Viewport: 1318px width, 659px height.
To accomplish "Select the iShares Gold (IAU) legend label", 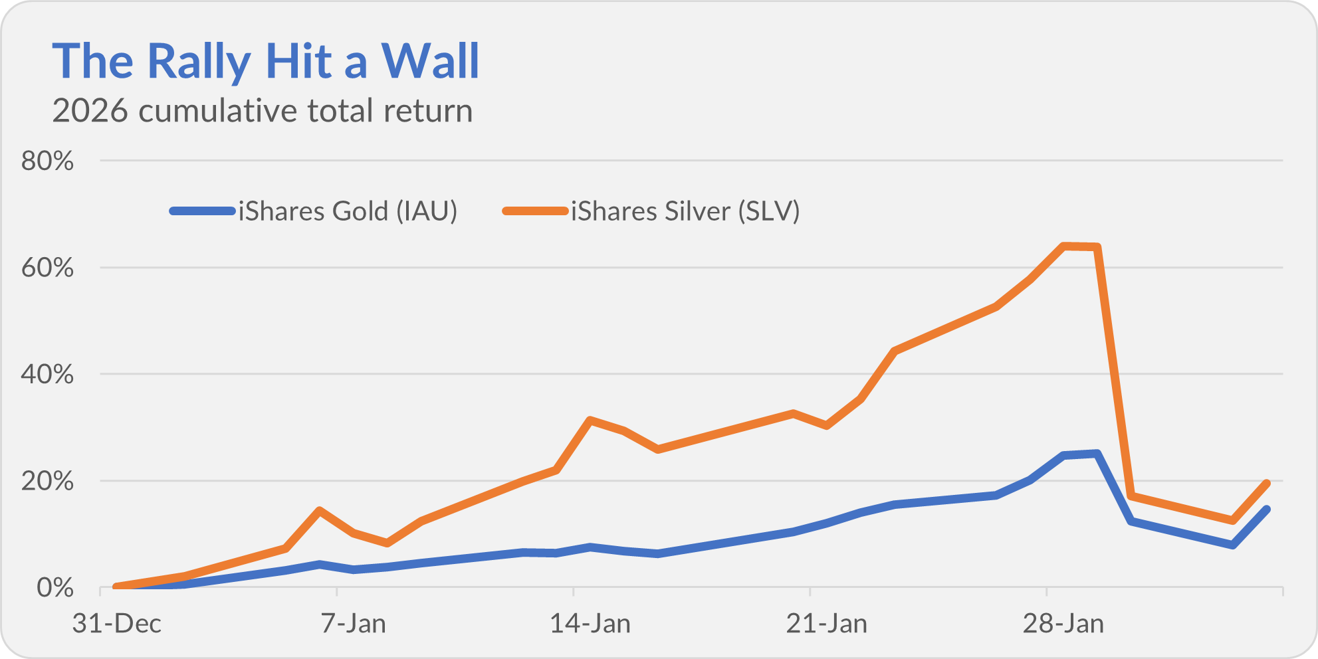I will (x=348, y=211).
